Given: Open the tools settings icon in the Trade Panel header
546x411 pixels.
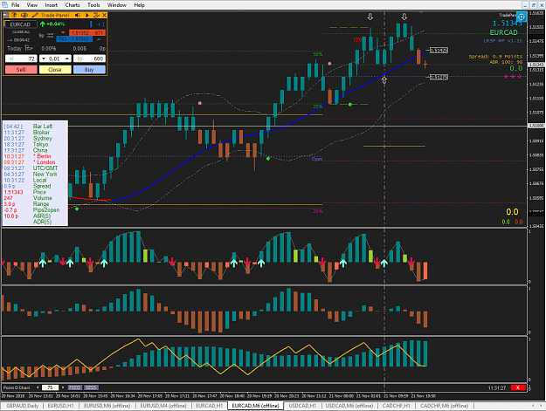Looking at the screenshot, I should coord(96,15).
